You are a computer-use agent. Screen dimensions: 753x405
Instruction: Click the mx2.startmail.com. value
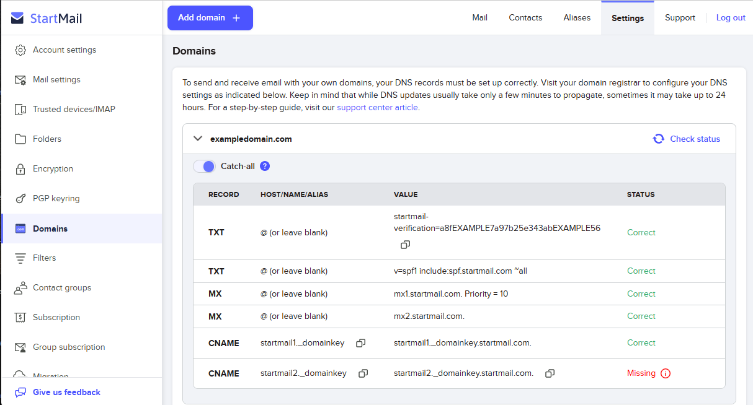(x=429, y=316)
